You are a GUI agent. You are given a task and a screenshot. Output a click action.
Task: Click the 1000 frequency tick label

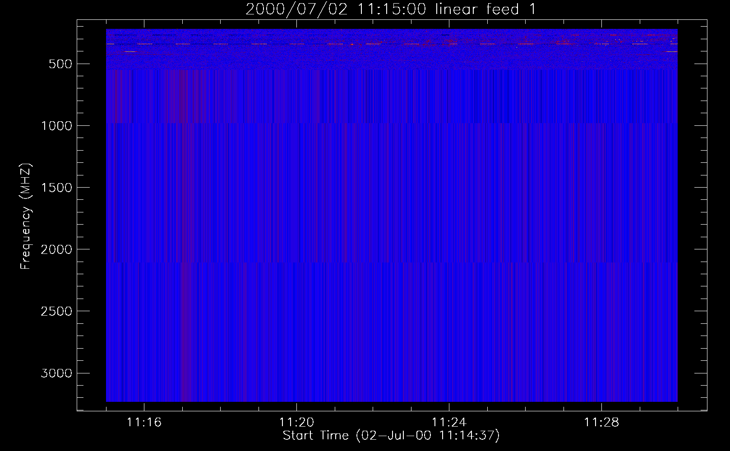pos(56,126)
